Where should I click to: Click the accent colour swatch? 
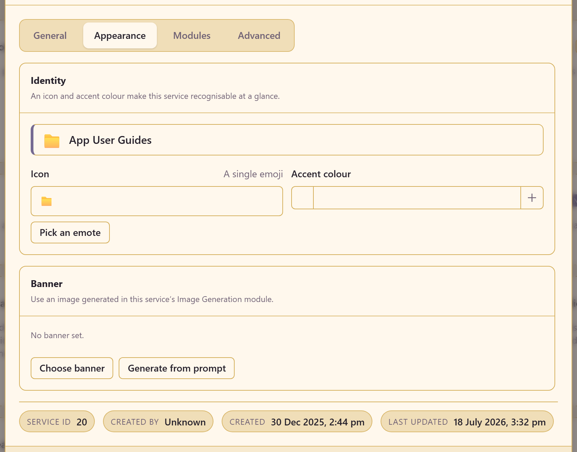tap(302, 198)
